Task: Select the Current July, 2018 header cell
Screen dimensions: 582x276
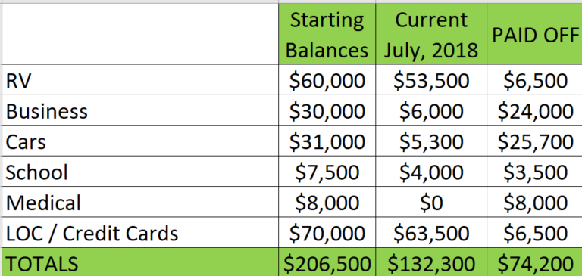Action: (431, 34)
